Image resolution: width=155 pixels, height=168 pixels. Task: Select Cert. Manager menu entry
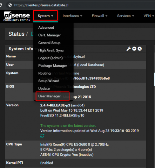(x=49, y=35)
